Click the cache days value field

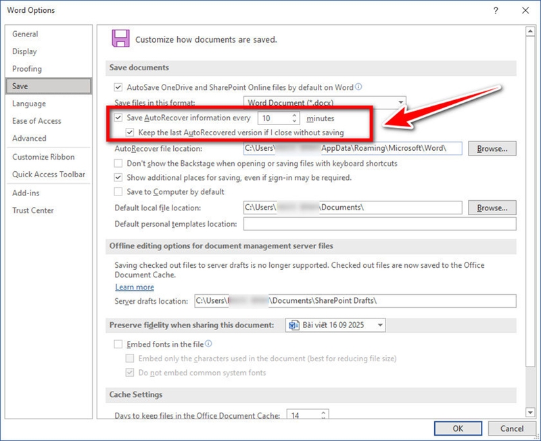point(304,414)
